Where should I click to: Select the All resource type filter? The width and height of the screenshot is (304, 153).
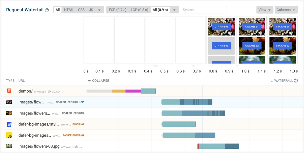(58, 10)
